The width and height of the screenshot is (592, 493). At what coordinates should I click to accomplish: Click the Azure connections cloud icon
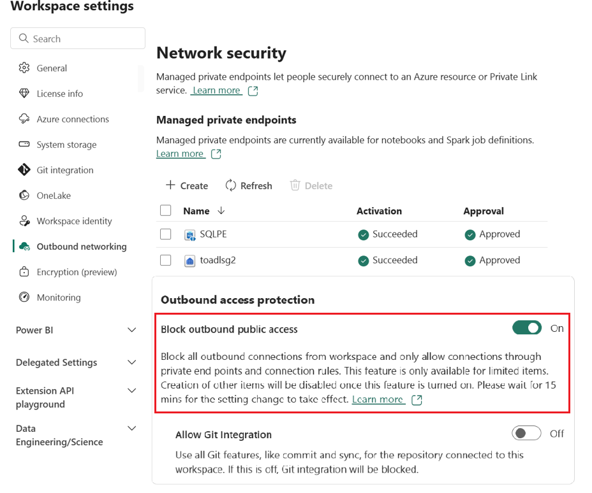point(24,119)
